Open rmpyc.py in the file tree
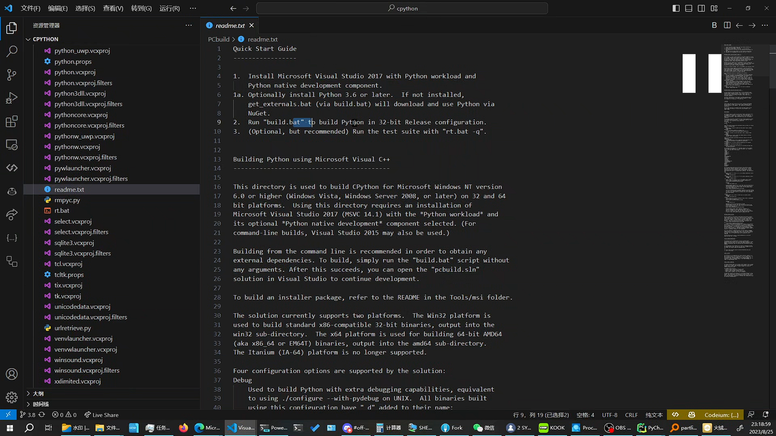Image resolution: width=776 pixels, height=436 pixels. (x=67, y=200)
